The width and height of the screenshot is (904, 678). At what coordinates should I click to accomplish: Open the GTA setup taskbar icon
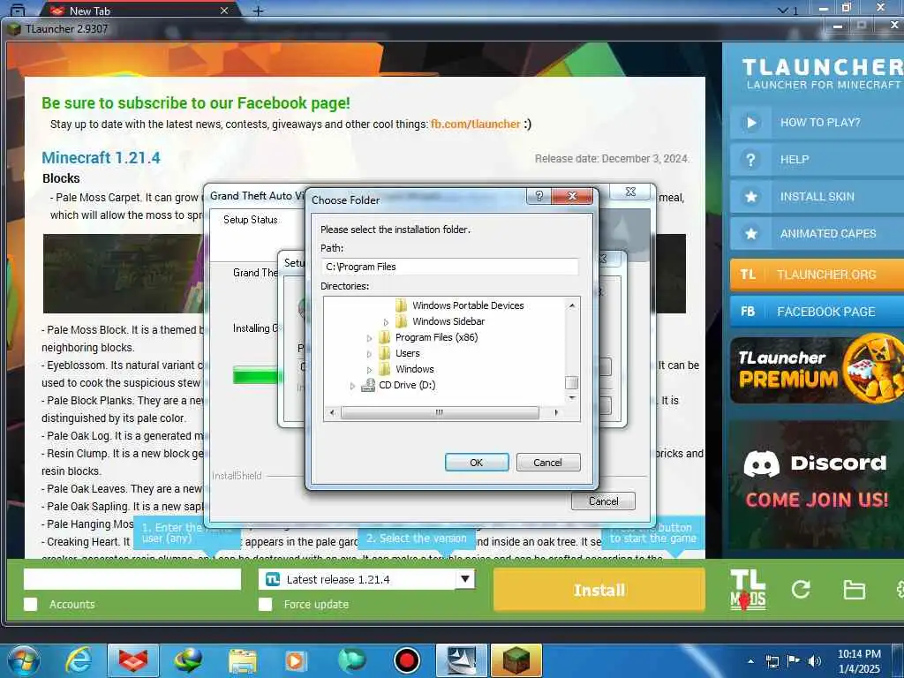click(461, 660)
